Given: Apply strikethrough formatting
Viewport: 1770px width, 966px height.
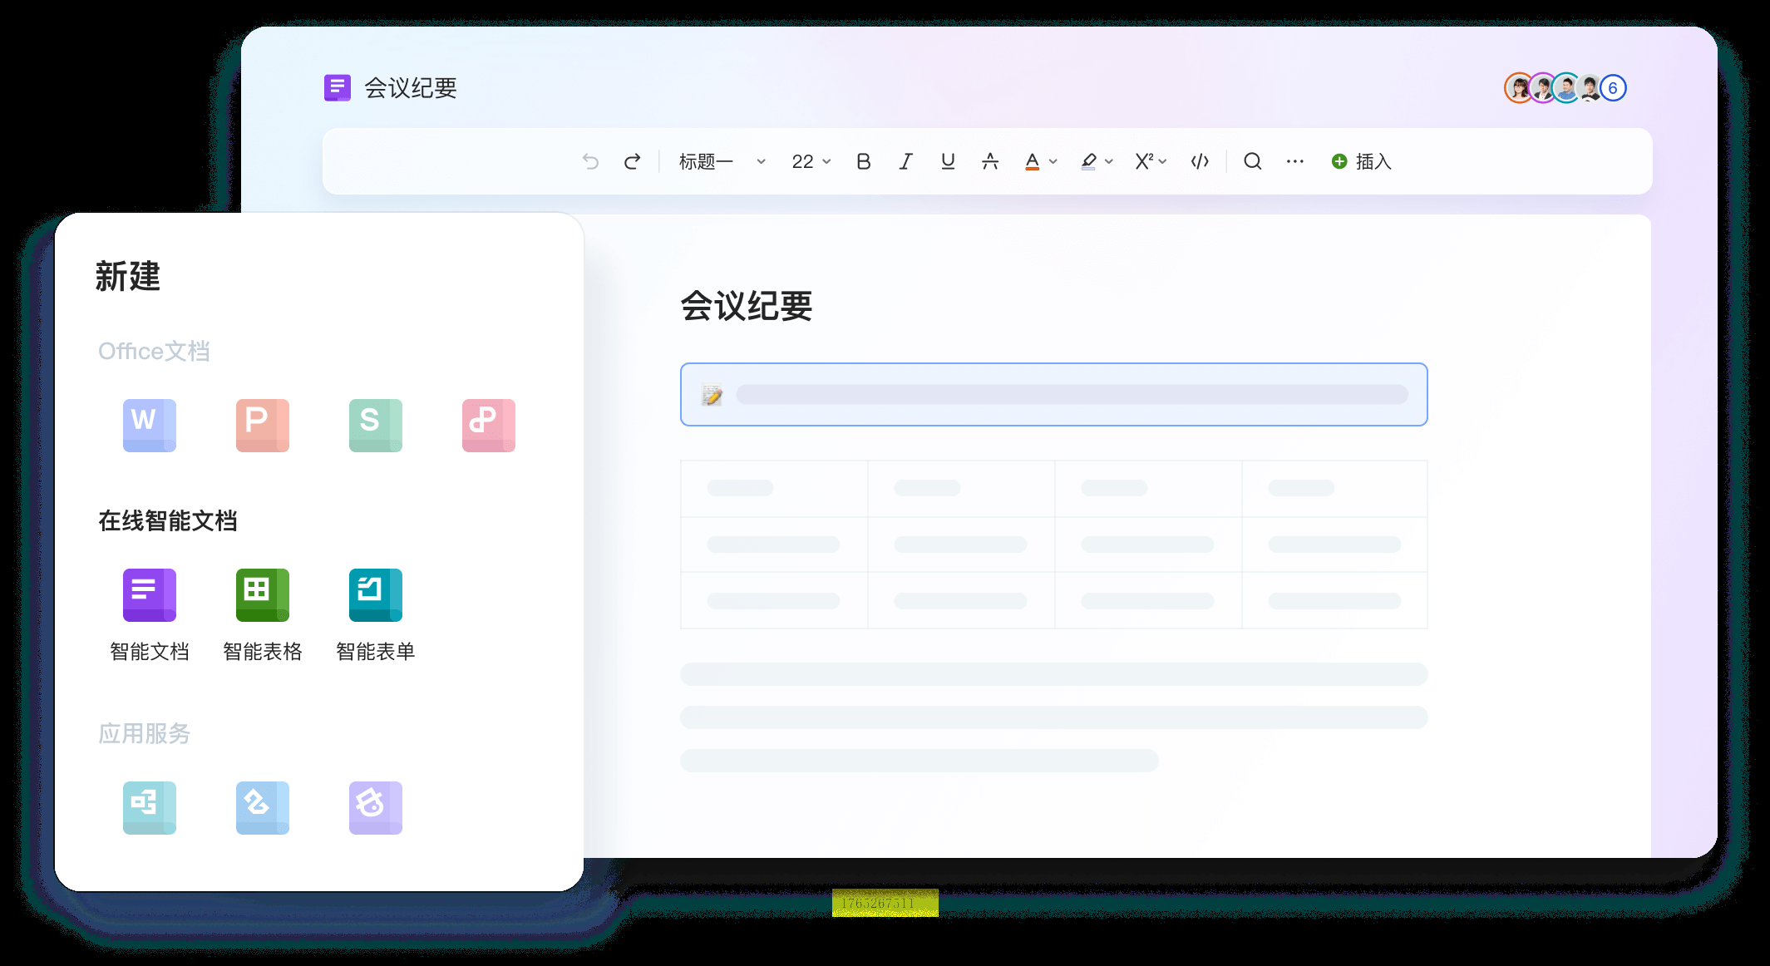Looking at the screenshot, I should pos(989,161).
